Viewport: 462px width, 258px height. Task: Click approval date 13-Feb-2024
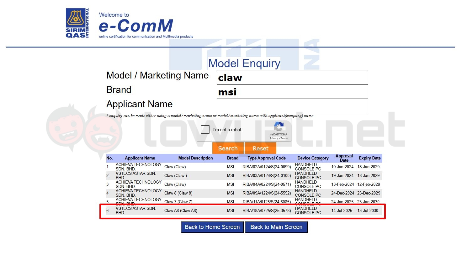[x=343, y=185]
